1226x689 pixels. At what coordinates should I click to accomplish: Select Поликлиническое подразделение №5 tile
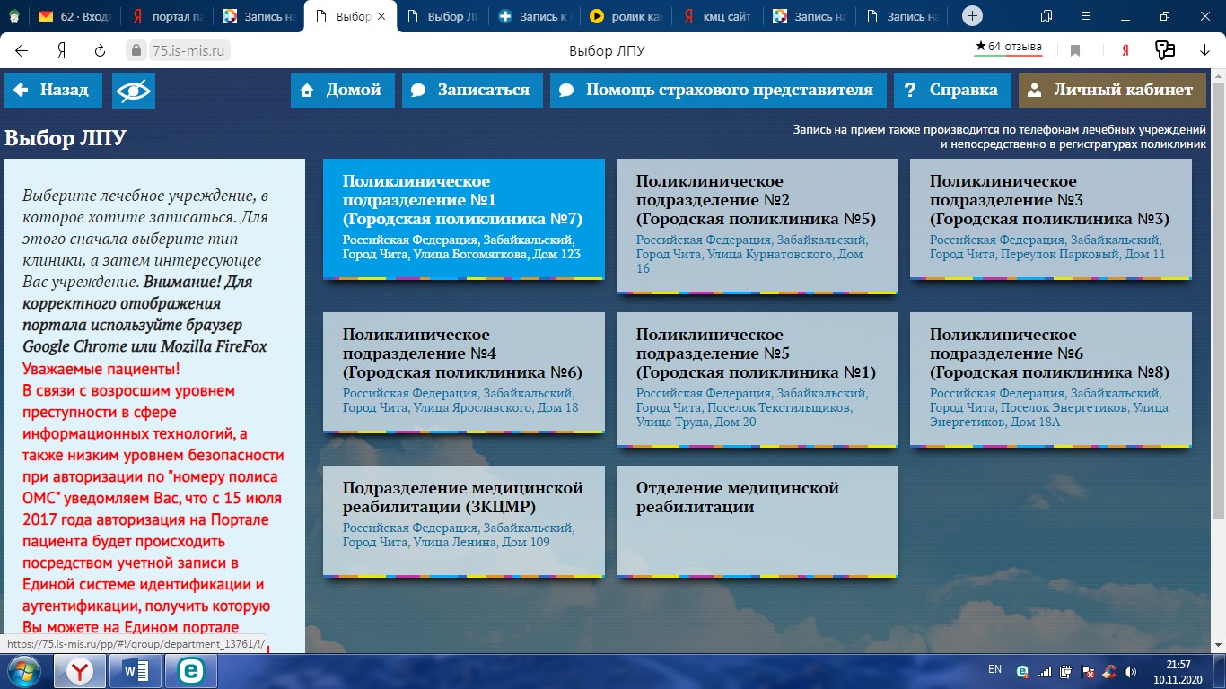tap(757, 377)
